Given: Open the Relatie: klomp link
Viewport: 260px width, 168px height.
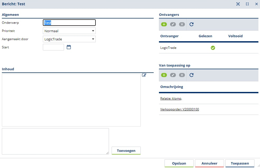Looking at the screenshot, I should tap(171, 99).
